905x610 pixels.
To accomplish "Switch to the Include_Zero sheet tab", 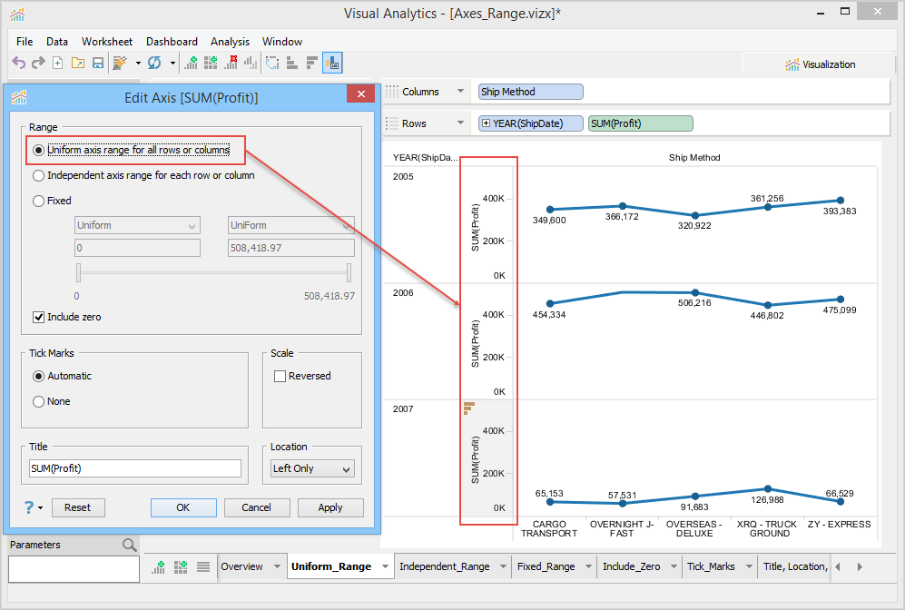I will (632, 566).
